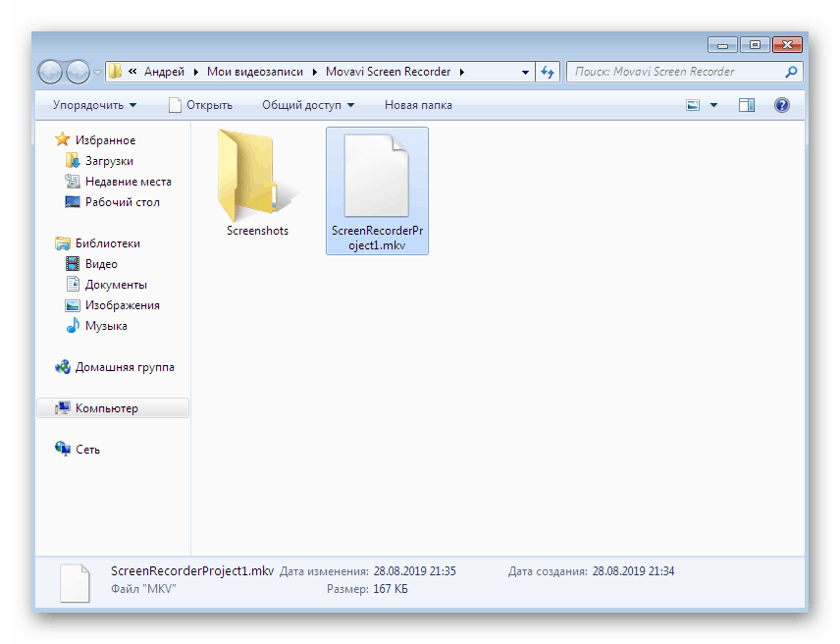The width and height of the screenshot is (840, 644).
Task: Click the Сеть network icon
Action: (x=63, y=449)
